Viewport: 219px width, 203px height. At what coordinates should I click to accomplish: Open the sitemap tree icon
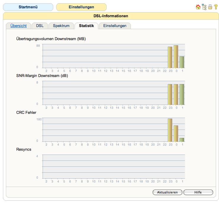point(204,7)
